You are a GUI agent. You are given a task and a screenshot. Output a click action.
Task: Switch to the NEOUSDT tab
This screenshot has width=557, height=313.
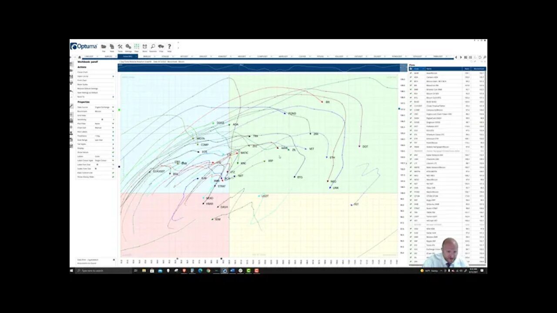point(242,57)
